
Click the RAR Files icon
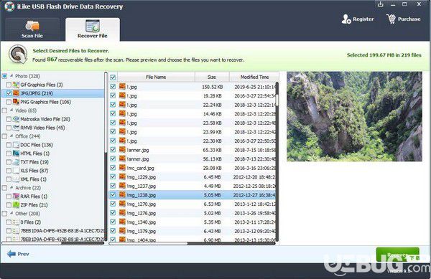17,197
